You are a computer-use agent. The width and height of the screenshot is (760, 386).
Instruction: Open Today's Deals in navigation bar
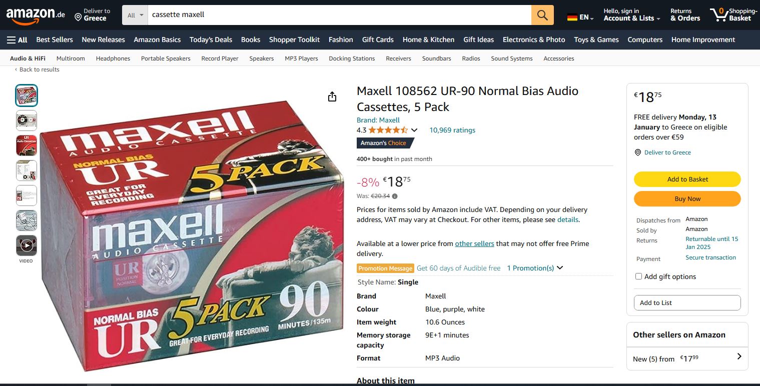211,39
